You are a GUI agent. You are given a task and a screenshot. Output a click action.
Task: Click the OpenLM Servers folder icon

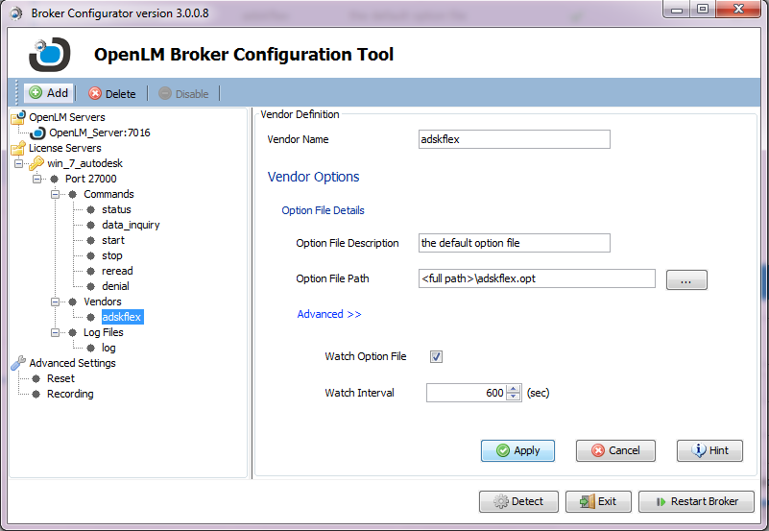[18, 117]
